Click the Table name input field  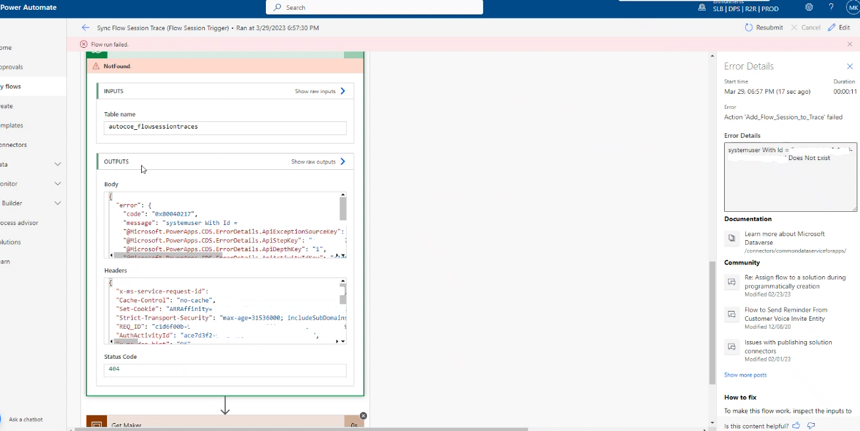(225, 128)
